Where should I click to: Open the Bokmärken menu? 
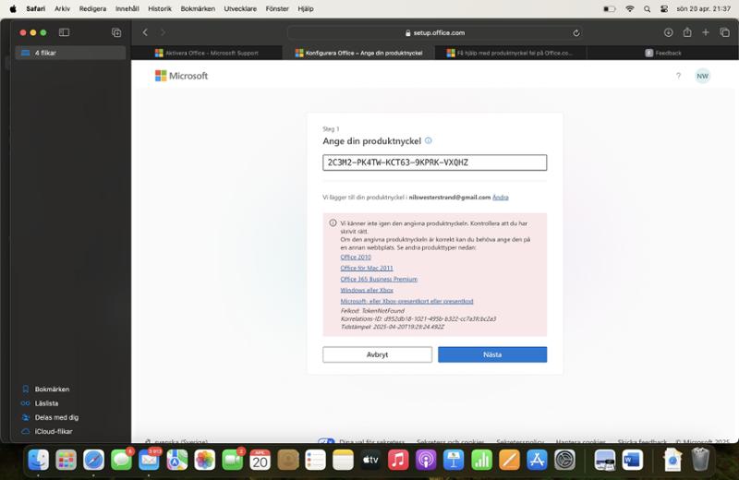click(198, 8)
